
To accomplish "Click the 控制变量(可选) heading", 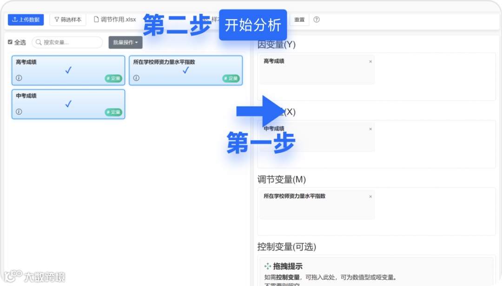I will point(286,246).
